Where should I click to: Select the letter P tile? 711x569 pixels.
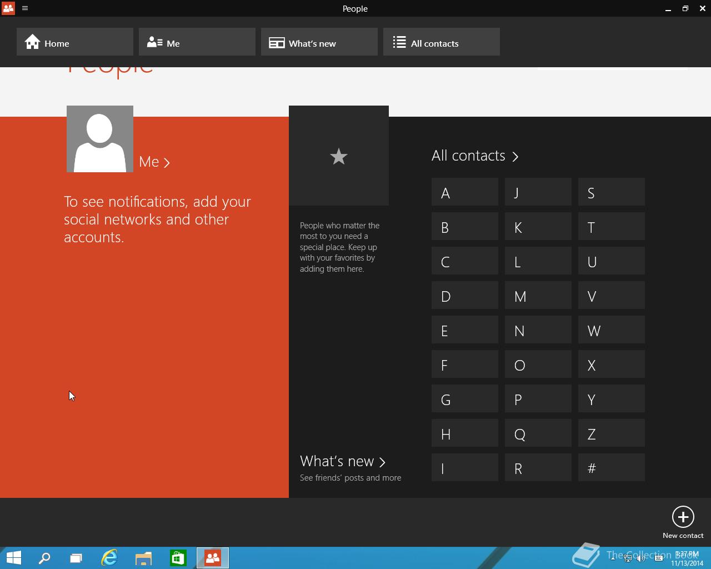pyautogui.click(x=538, y=398)
